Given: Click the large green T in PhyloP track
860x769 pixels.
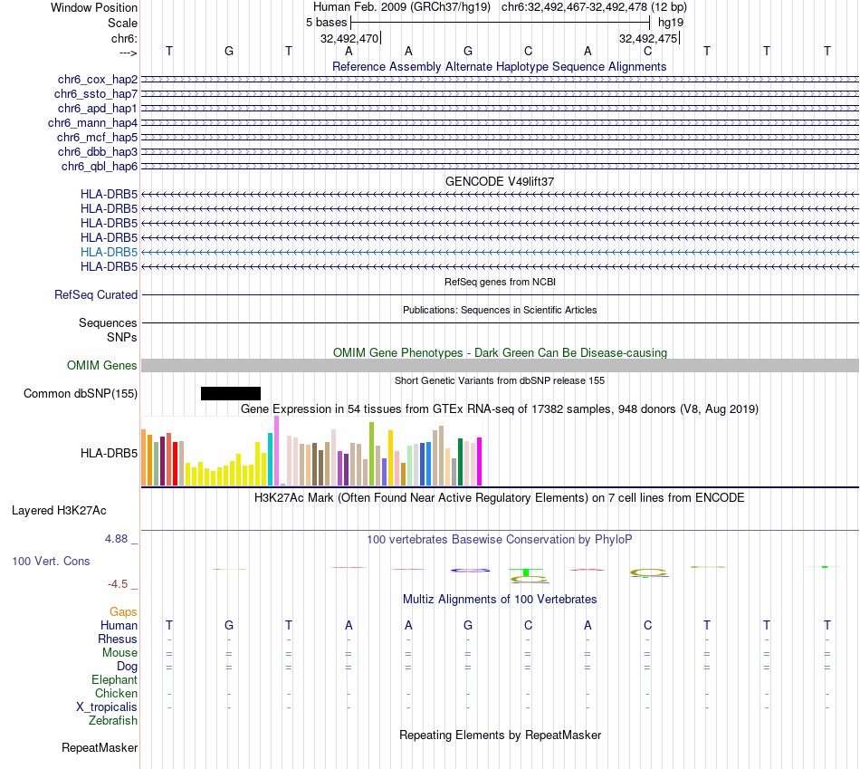Looking at the screenshot, I should click(526, 572).
